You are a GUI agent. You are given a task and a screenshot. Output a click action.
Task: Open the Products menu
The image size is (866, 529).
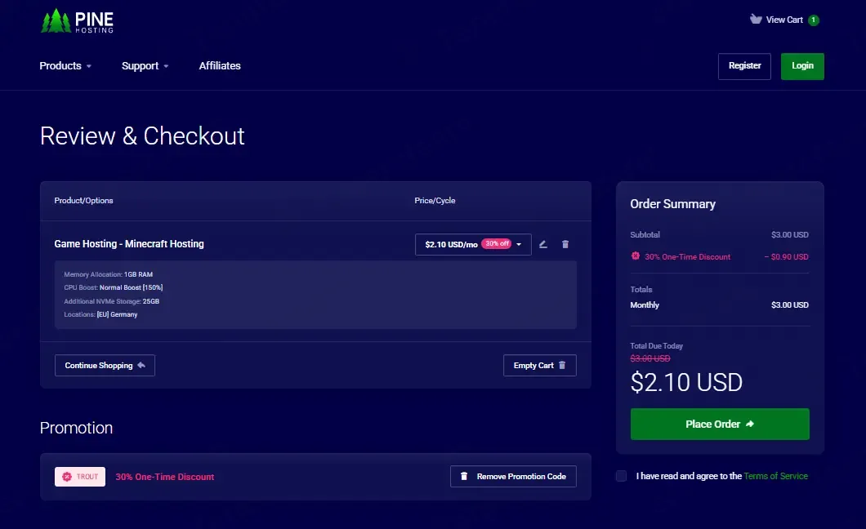point(65,65)
